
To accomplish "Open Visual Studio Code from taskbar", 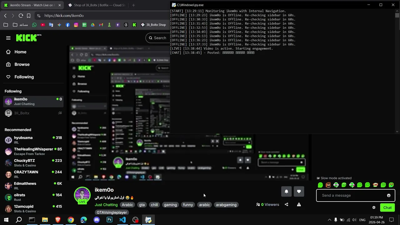I will pos(122,220).
